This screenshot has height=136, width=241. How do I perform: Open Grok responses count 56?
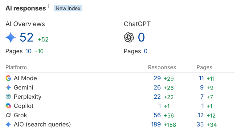157,115
